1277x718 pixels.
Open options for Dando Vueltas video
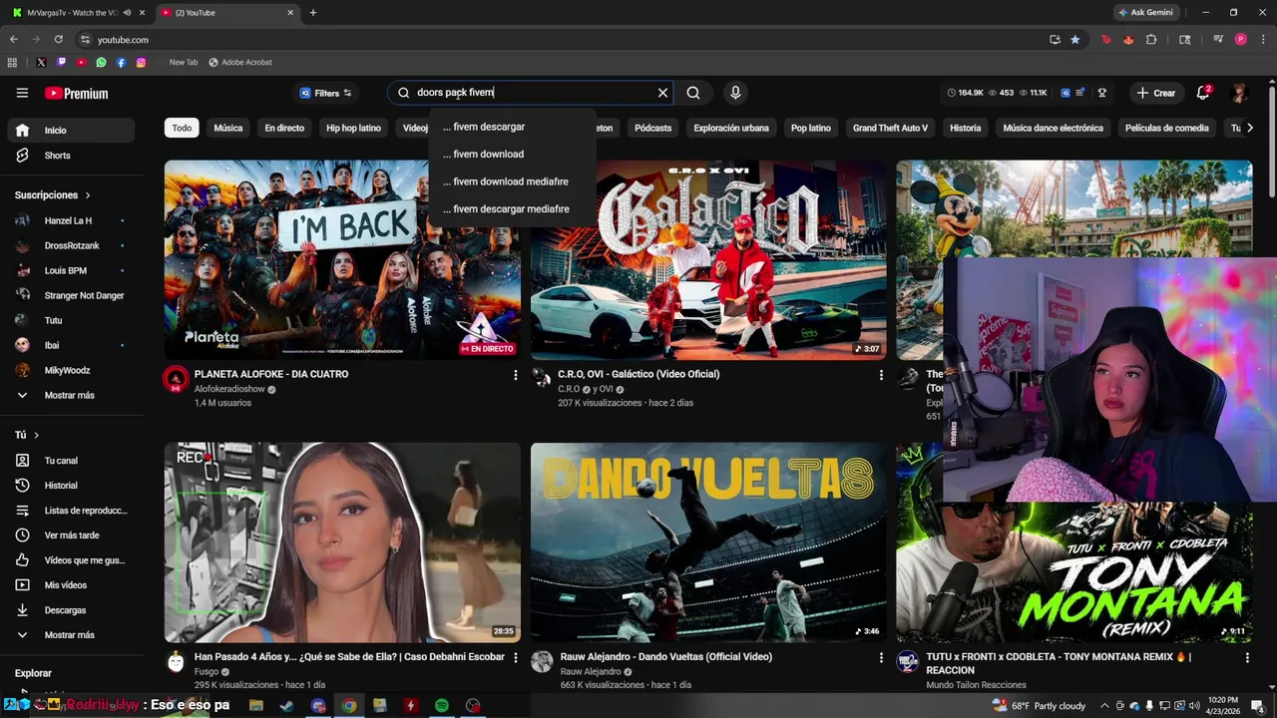point(881,658)
